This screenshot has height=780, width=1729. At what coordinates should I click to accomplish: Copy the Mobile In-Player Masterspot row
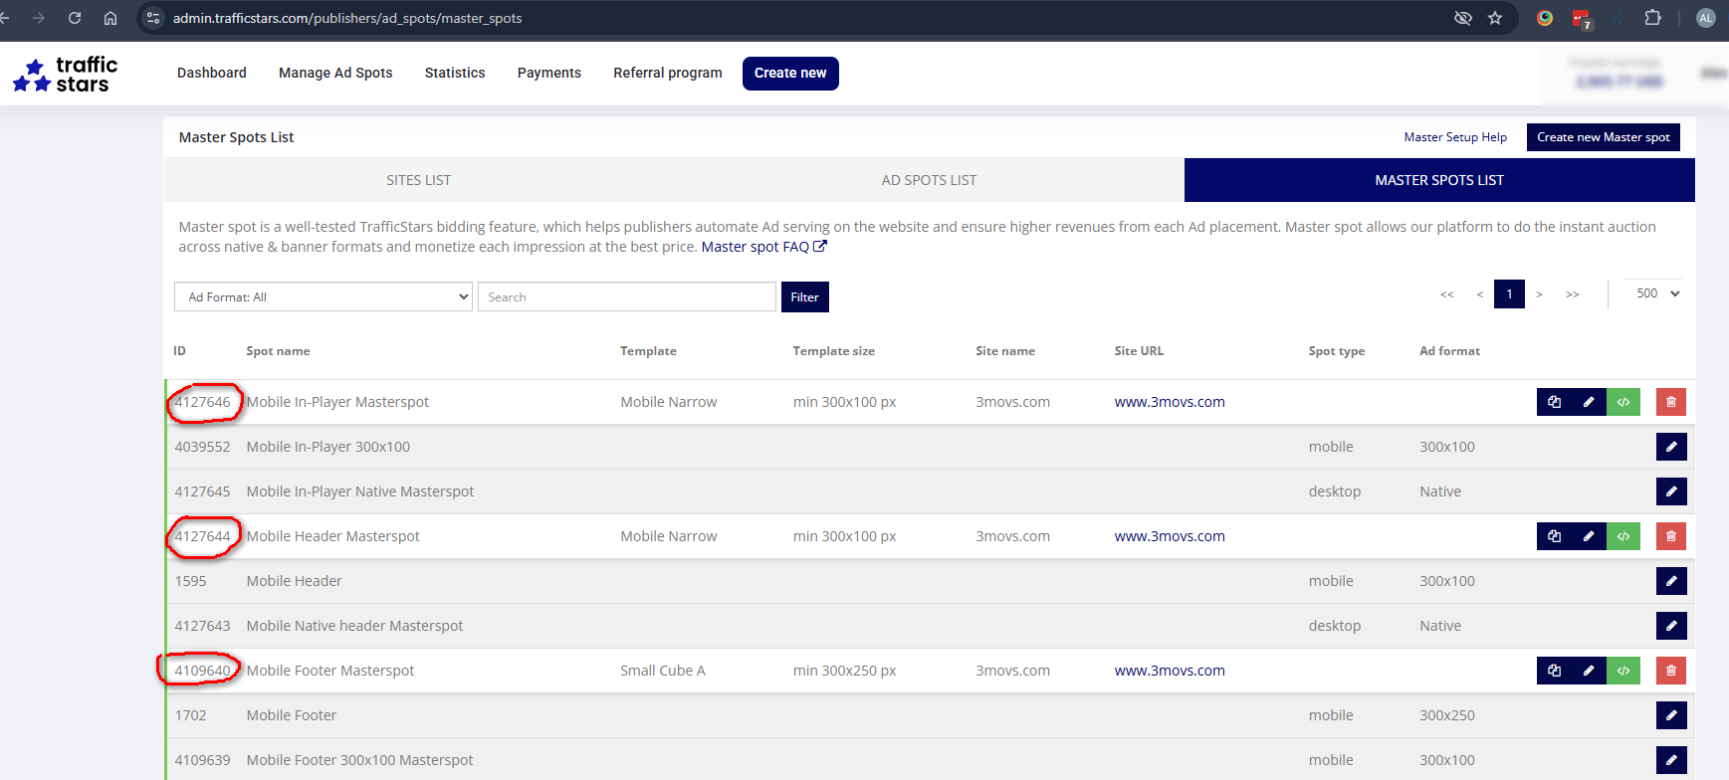click(1554, 402)
